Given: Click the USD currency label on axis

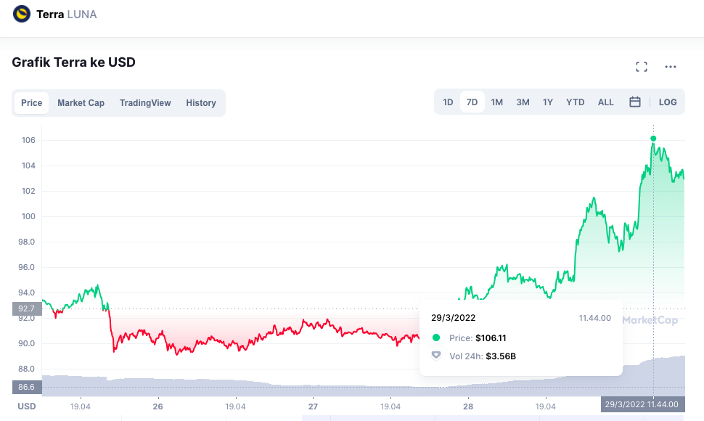Looking at the screenshot, I should point(27,406).
